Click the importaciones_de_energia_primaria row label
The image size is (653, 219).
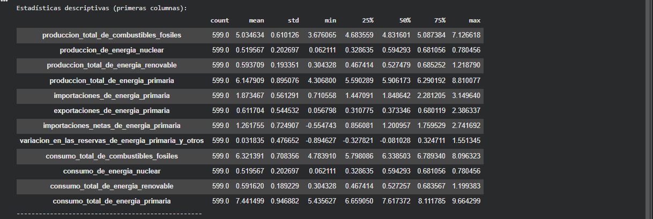112,95
